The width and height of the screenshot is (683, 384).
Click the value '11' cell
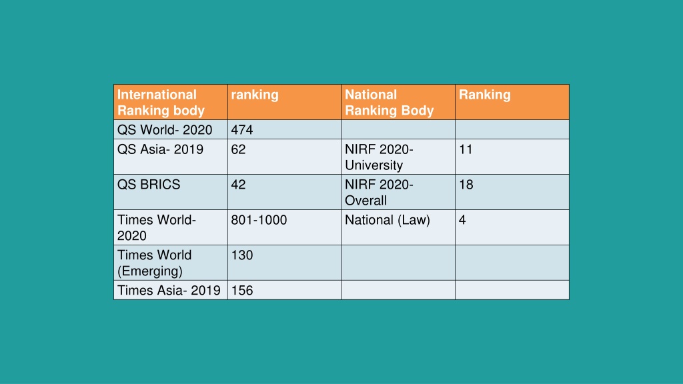[512, 157]
